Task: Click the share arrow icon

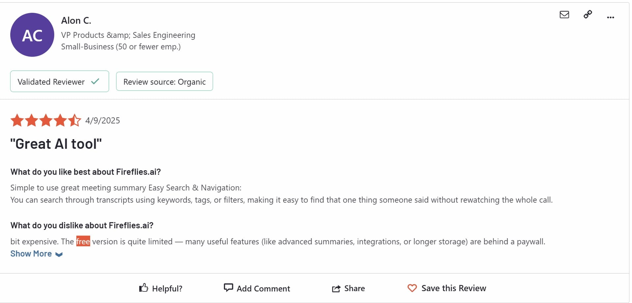Action: (x=336, y=289)
